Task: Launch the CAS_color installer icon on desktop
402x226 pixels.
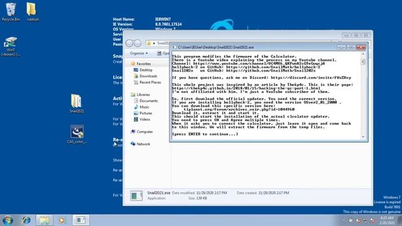Action: pyautogui.click(x=77, y=134)
